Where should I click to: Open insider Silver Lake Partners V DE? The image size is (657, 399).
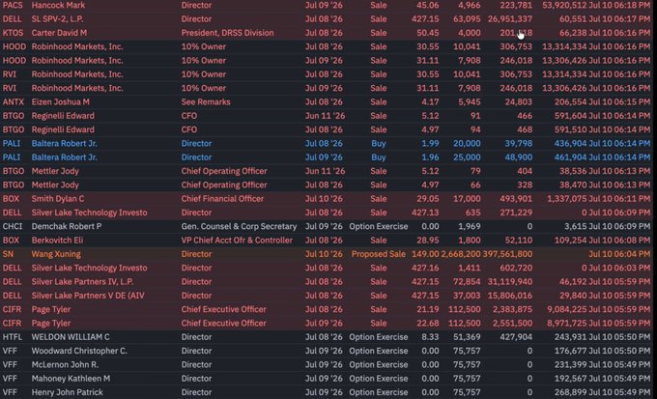pos(88,296)
